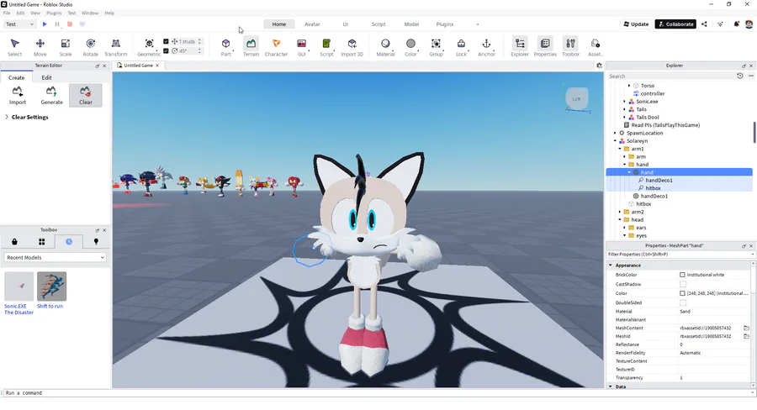Pick the Rotate tool
This screenshot has width=757, height=410.
tap(90, 47)
